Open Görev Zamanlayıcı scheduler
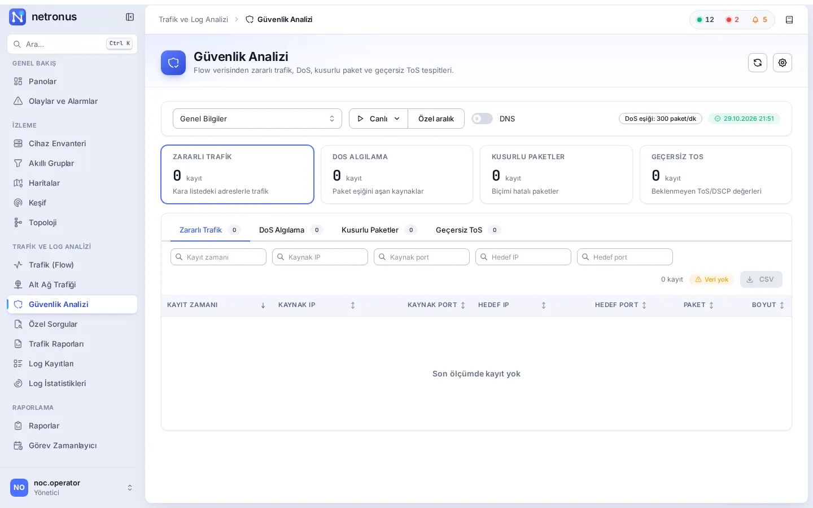This screenshot has width=813, height=508. 72,445
